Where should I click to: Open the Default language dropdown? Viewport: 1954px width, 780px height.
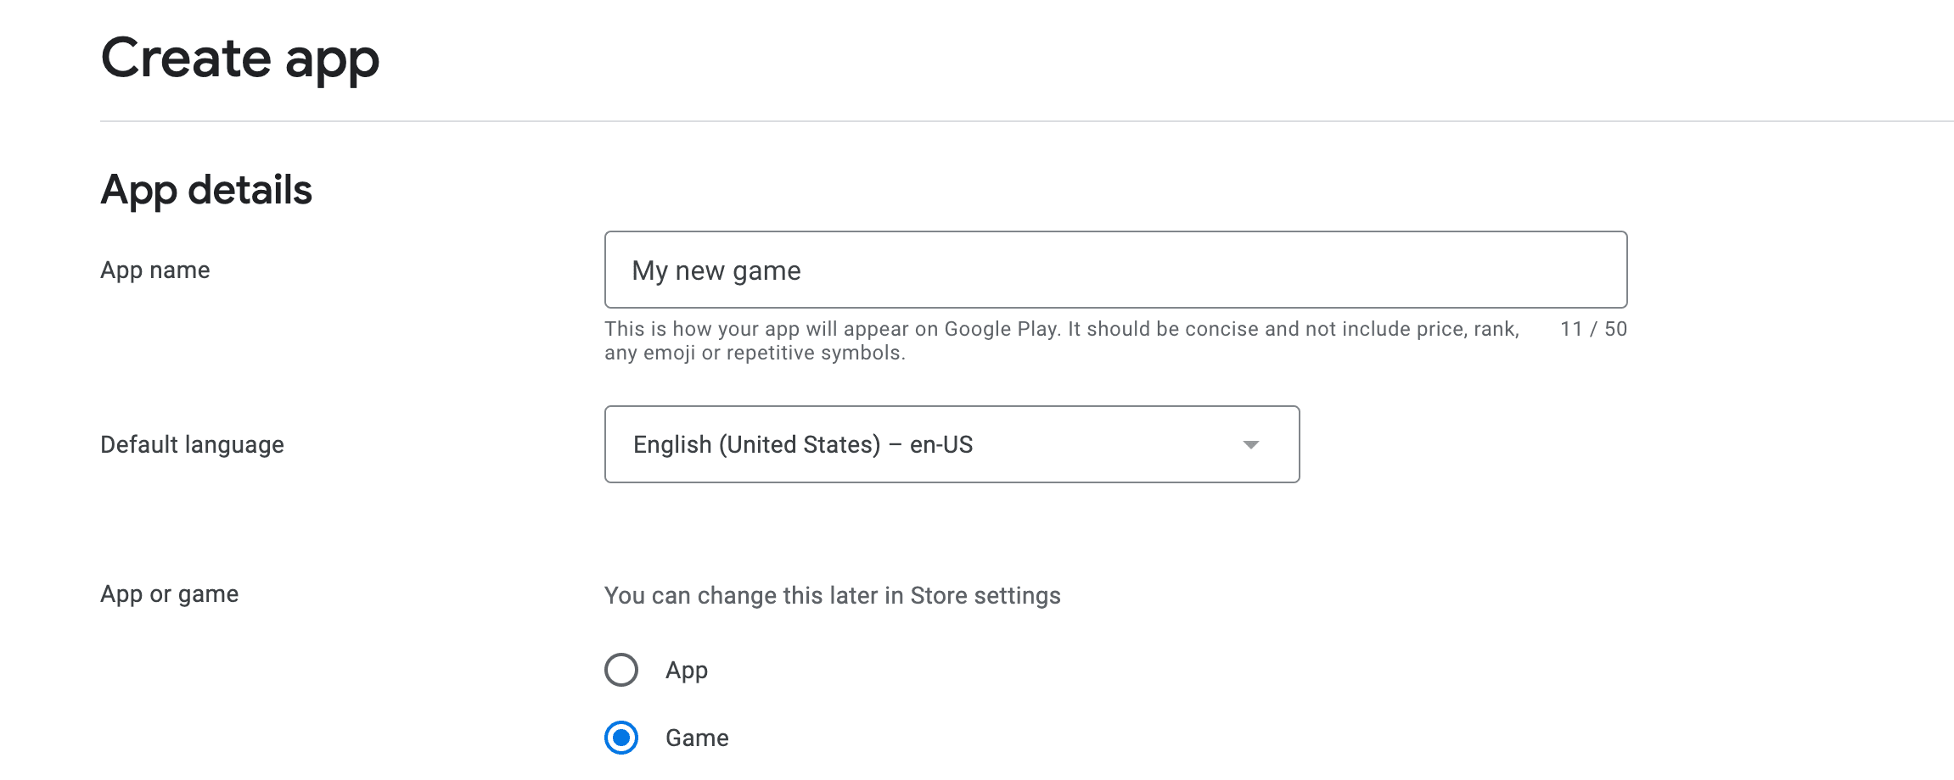pyautogui.click(x=951, y=444)
